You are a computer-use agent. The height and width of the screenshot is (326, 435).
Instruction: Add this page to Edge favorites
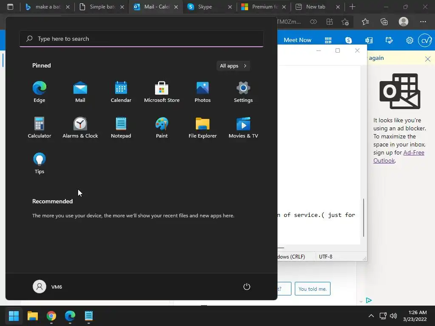(345, 22)
